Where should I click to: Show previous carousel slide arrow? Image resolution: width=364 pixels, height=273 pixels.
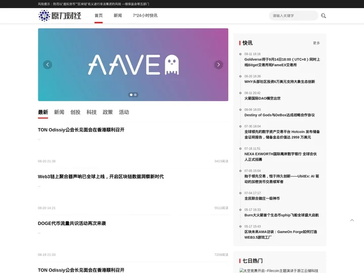48,65
